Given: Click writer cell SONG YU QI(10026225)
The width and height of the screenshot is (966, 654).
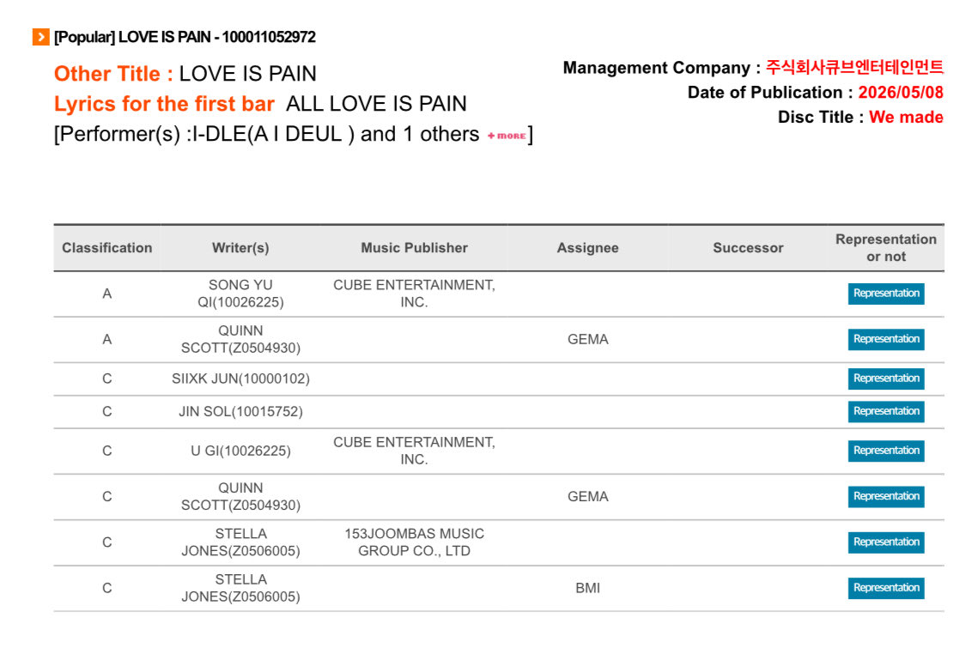Looking at the screenshot, I should click(x=240, y=294).
